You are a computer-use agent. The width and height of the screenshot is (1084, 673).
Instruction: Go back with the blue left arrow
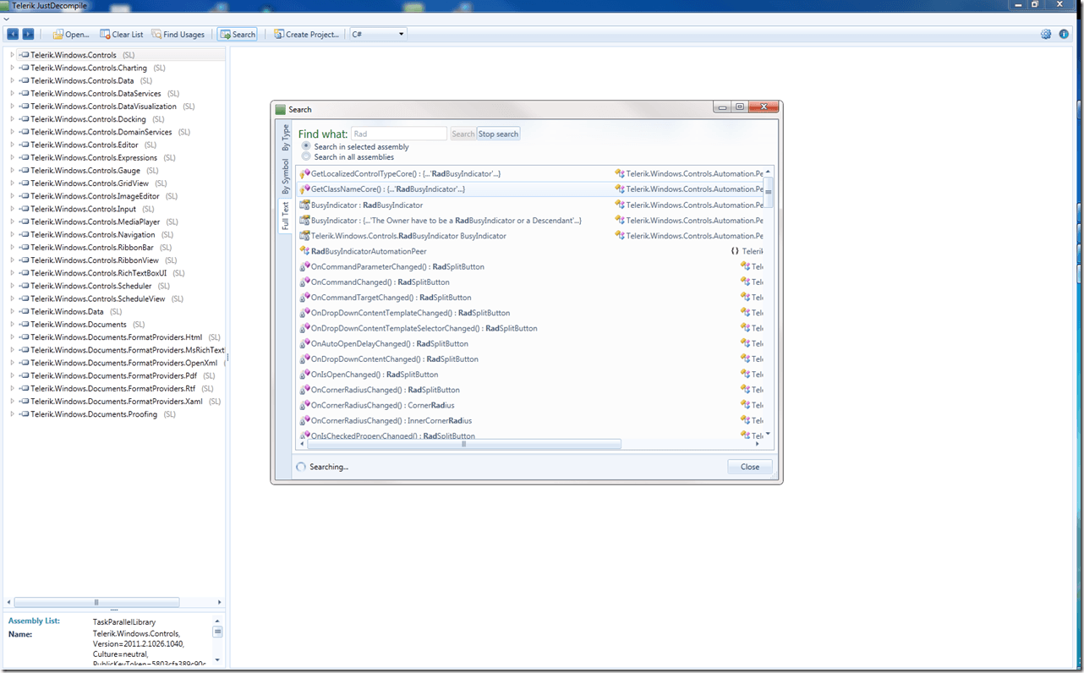[x=13, y=34]
